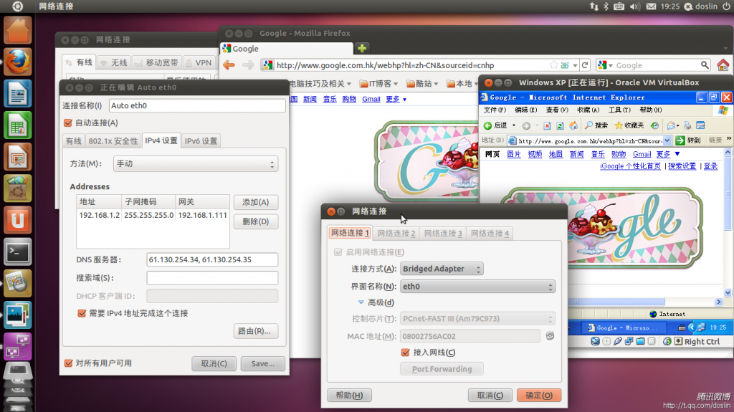Select the 网络连接 4 tab
This screenshot has width=734, height=412.
click(x=490, y=233)
